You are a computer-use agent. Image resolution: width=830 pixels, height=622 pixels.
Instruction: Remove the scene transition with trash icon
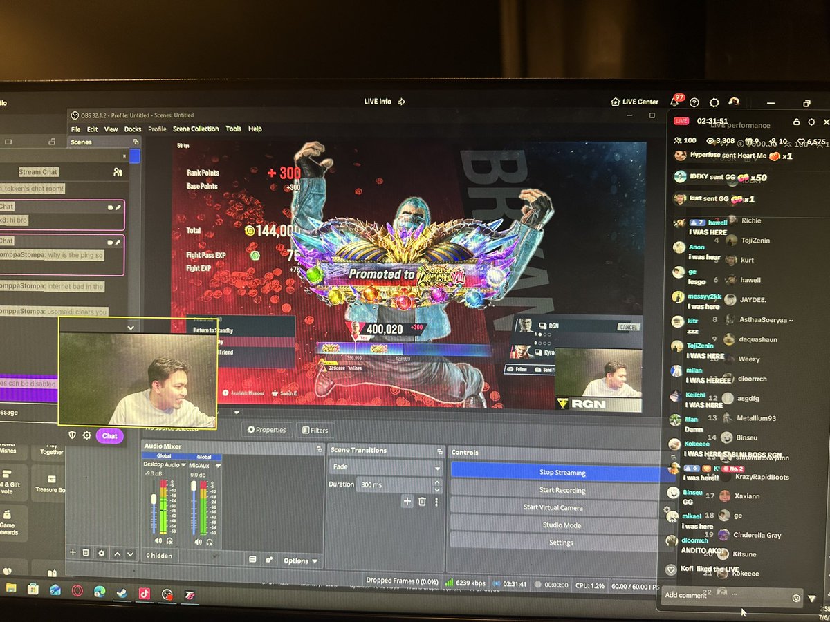click(x=422, y=501)
